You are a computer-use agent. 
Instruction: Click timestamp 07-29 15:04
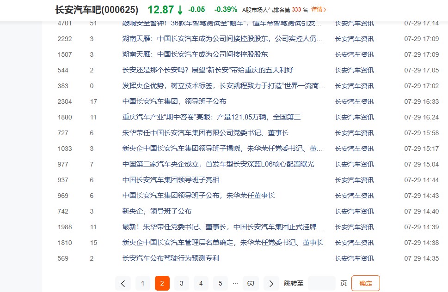coord(422,164)
